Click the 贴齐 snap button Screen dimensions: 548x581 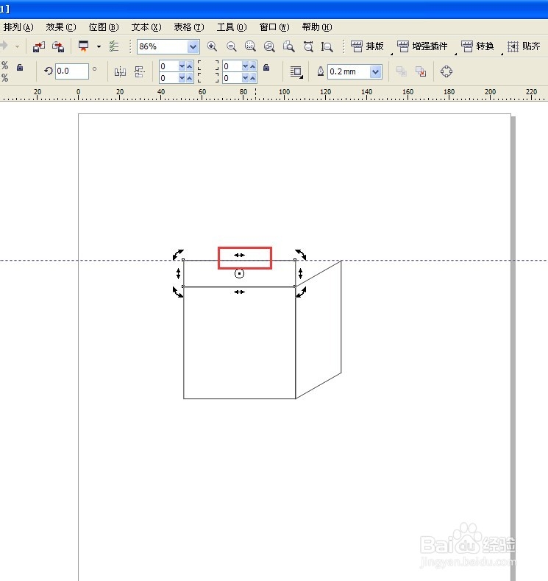pyautogui.click(x=524, y=46)
